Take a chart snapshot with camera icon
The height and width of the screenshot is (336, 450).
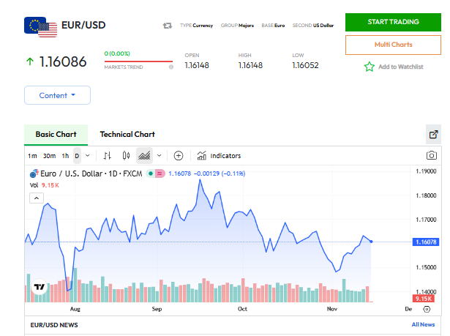432,155
